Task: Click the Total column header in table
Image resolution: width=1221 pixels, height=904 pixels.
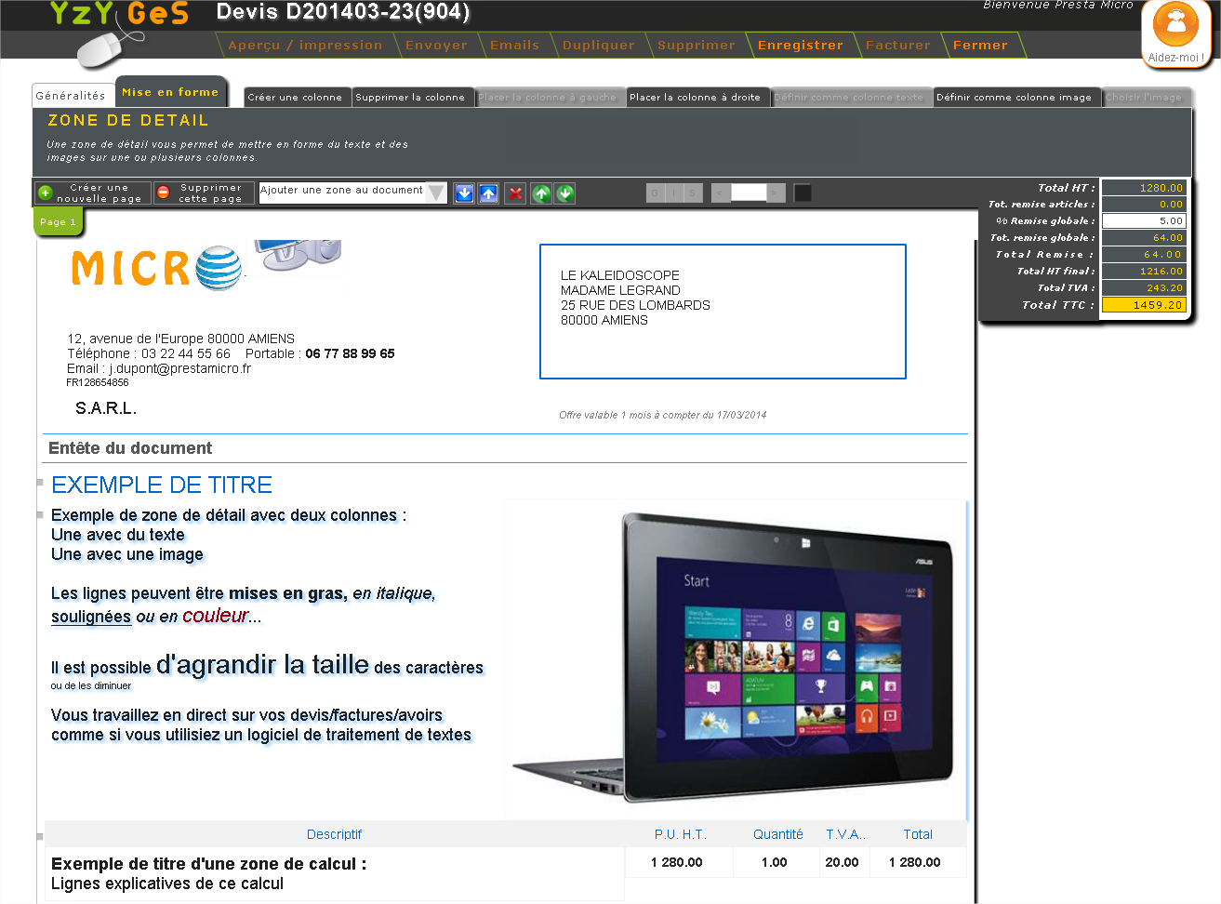Action: (x=918, y=834)
